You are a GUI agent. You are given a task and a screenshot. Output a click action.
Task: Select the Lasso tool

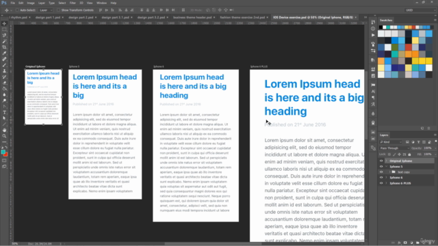click(x=4, y=36)
